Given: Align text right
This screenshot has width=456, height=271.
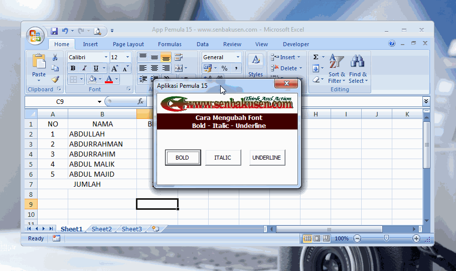Looking at the screenshot, I should [x=166, y=68].
